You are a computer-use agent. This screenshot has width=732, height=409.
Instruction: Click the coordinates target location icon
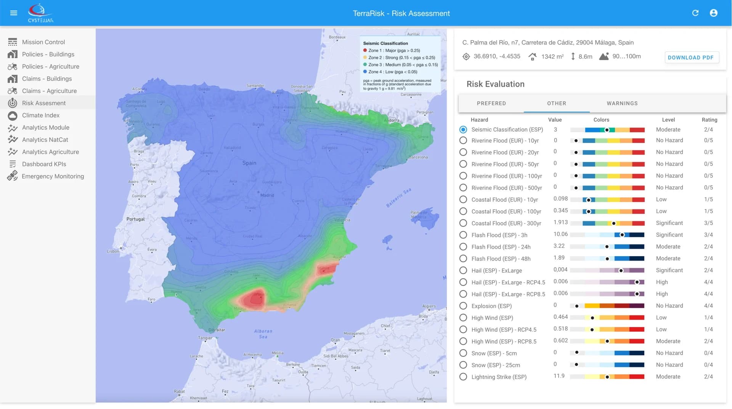[466, 56]
